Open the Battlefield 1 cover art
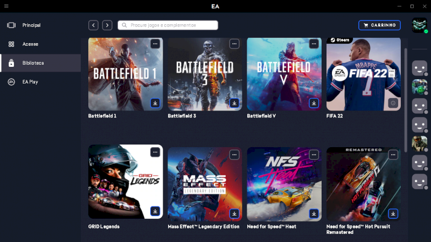Image resolution: width=431 pixels, height=242 pixels. (126, 74)
